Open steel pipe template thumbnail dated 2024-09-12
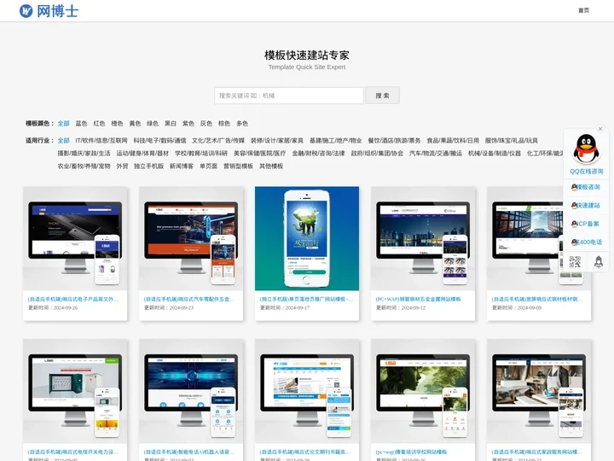 (x=423, y=238)
